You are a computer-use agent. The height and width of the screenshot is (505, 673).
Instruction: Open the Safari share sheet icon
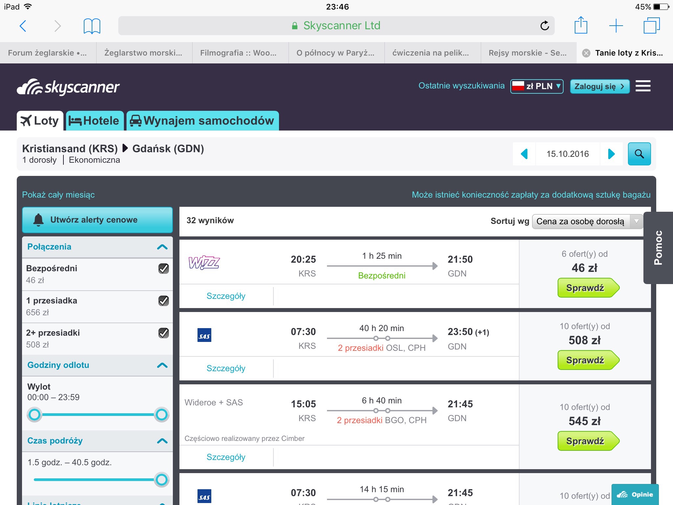tap(581, 25)
